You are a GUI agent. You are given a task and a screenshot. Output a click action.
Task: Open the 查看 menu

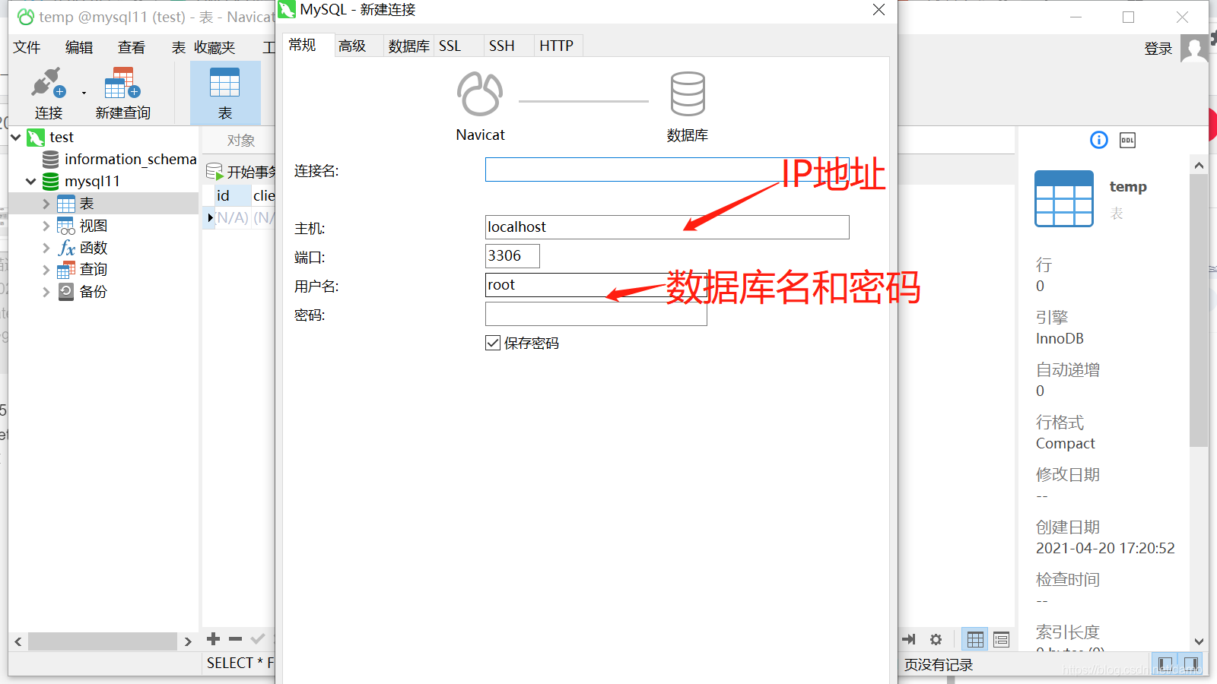[132, 48]
